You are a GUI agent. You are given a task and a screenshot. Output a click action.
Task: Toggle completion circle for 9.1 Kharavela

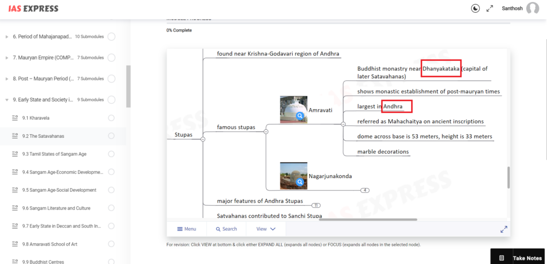[x=111, y=118]
